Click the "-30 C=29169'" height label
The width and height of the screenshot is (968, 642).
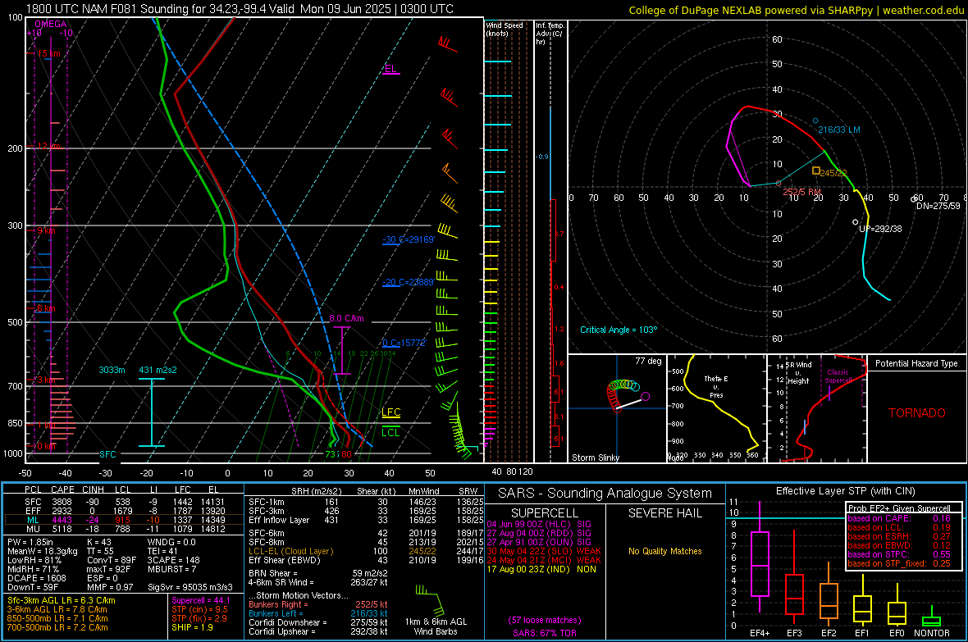pyautogui.click(x=409, y=239)
